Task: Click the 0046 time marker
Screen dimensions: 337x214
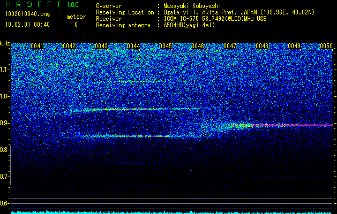Action: pos(198,46)
